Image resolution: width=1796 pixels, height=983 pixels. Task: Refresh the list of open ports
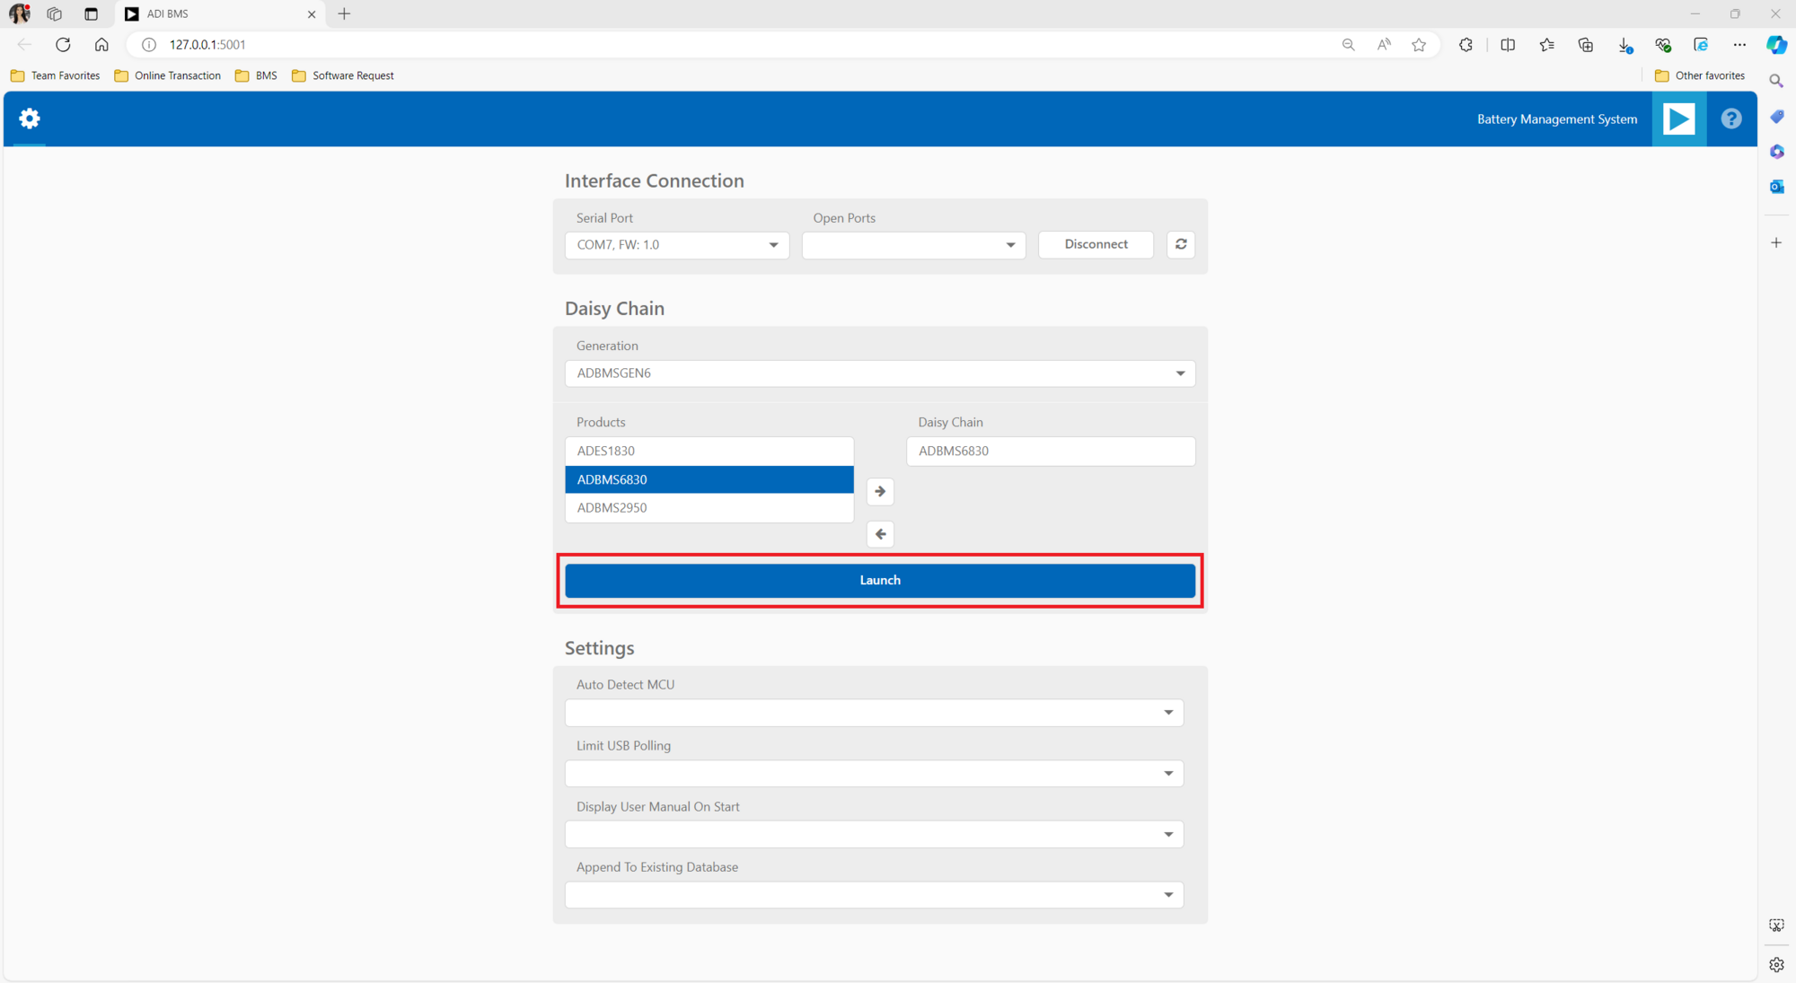[1180, 244]
